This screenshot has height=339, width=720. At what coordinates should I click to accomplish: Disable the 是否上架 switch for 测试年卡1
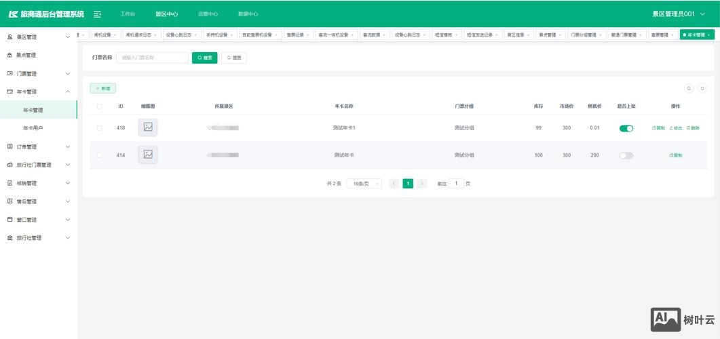[626, 128]
